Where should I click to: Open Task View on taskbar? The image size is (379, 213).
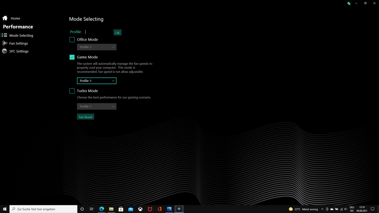pos(91,209)
